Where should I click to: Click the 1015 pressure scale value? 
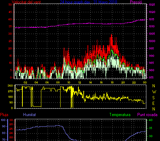pos(152,19)
